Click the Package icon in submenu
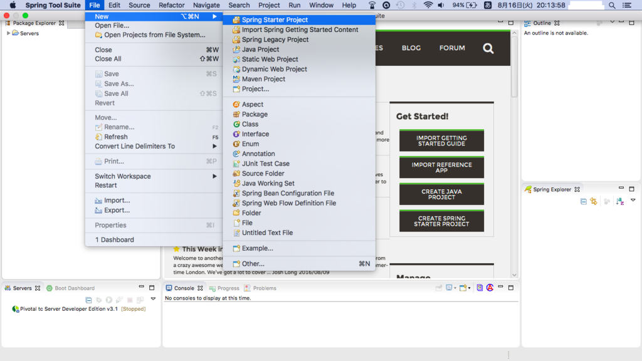Viewport: 642px width, 361px height. pos(236,114)
